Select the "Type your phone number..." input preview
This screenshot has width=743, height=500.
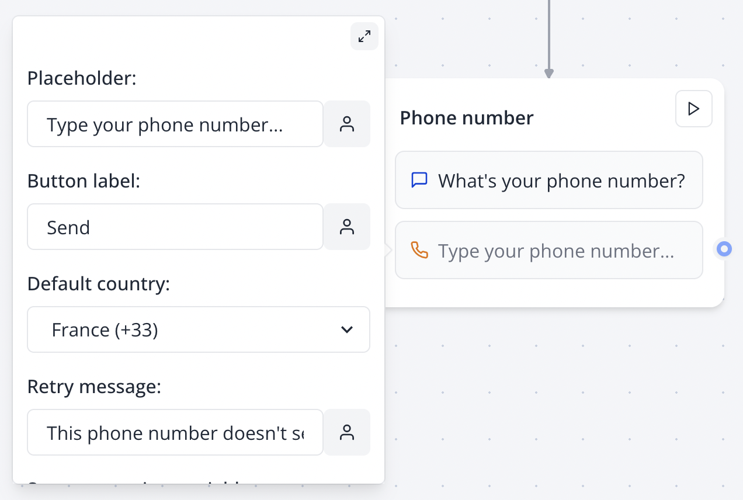tap(549, 250)
